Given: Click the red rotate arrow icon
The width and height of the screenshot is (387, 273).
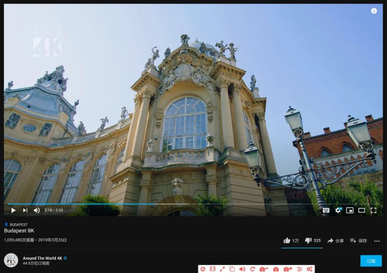Looking at the screenshot, I should pyautogui.click(x=252, y=269).
